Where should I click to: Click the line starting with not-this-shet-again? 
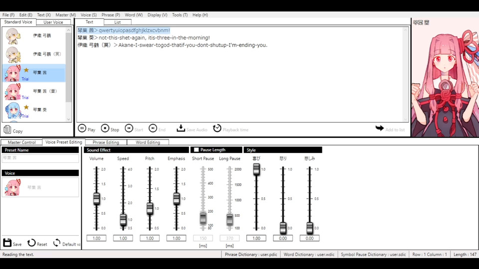144,38
